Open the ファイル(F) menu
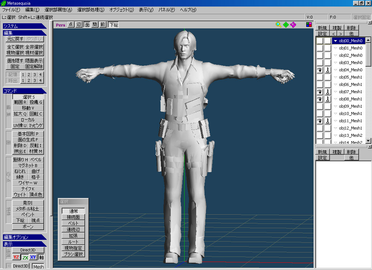372x270 pixels. coord(11,10)
